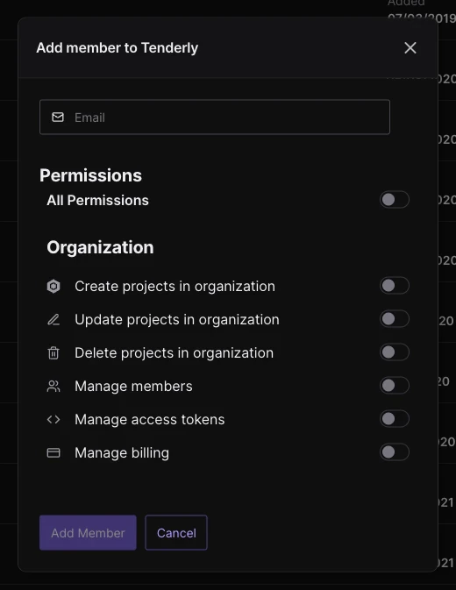The width and height of the screenshot is (456, 590).
Task: Turn on the Manage billing switch
Action: click(x=395, y=451)
